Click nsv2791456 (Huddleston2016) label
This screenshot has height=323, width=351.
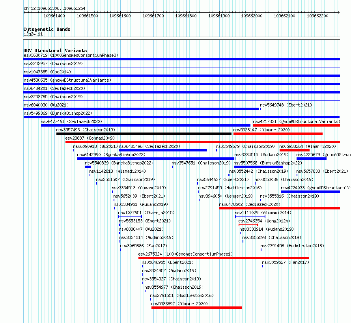click(x=292, y=246)
